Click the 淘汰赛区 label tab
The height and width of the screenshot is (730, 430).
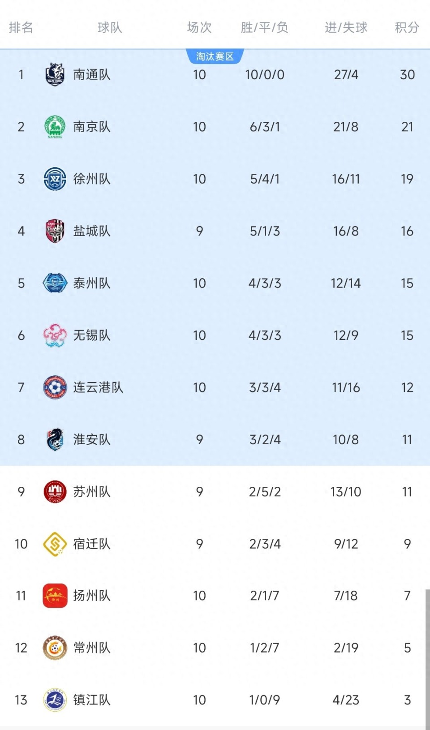tap(215, 56)
